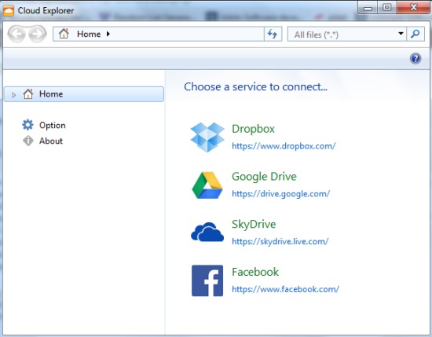The image size is (432, 337).
Task: Click the Google Drive triangle logo
Action: [x=207, y=185]
